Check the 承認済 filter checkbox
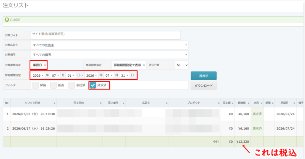Screen dimensions: 305x159 click(71, 85)
